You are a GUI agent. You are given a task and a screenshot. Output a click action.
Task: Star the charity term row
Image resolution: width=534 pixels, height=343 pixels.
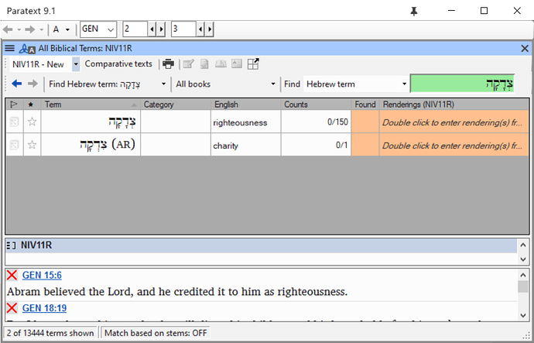pyautogui.click(x=32, y=145)
